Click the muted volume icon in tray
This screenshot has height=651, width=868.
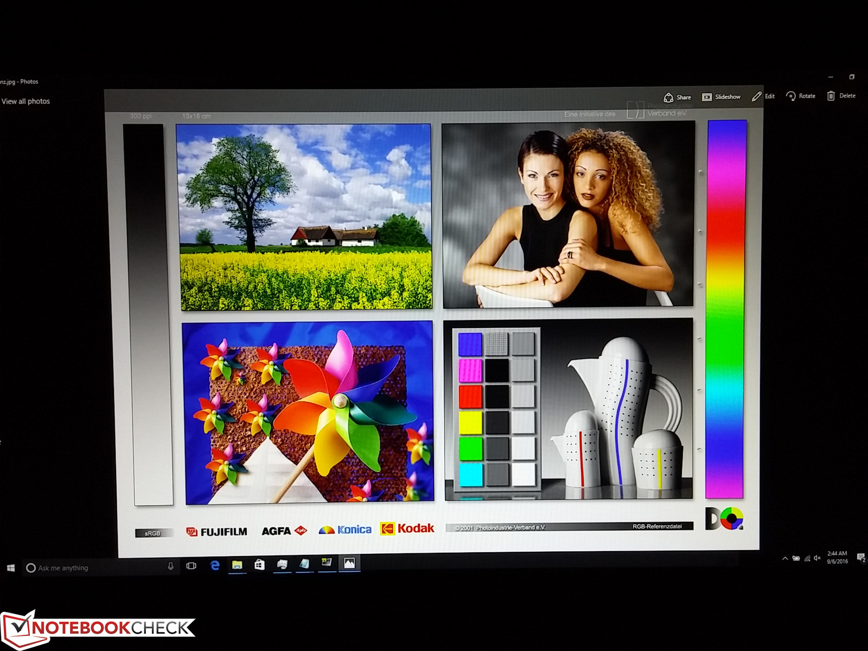817,558
